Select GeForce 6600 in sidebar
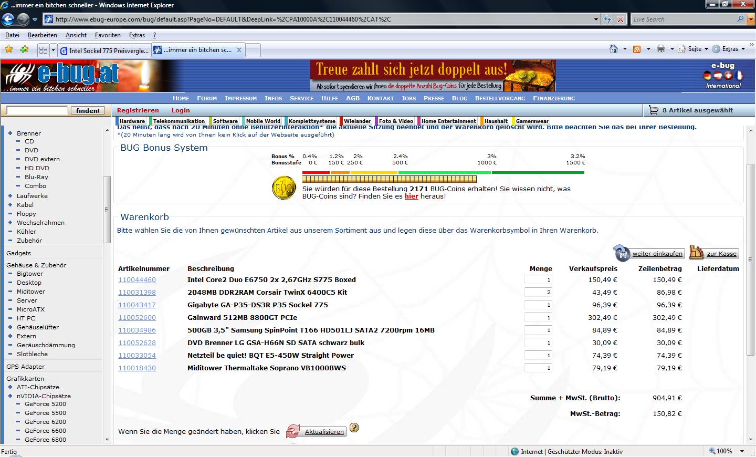Image resolution: width=756 pixels, height=457 pixels. click(x=45, y=431)
